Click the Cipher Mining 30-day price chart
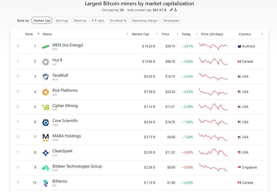277x192 pixels. click(x=213, y=107)
